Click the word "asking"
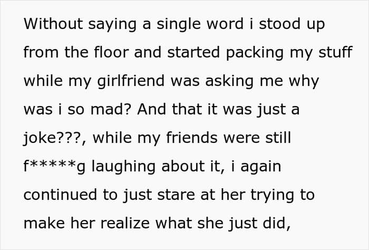The height and width of the screenshot is (250, 369). point(229,81)
